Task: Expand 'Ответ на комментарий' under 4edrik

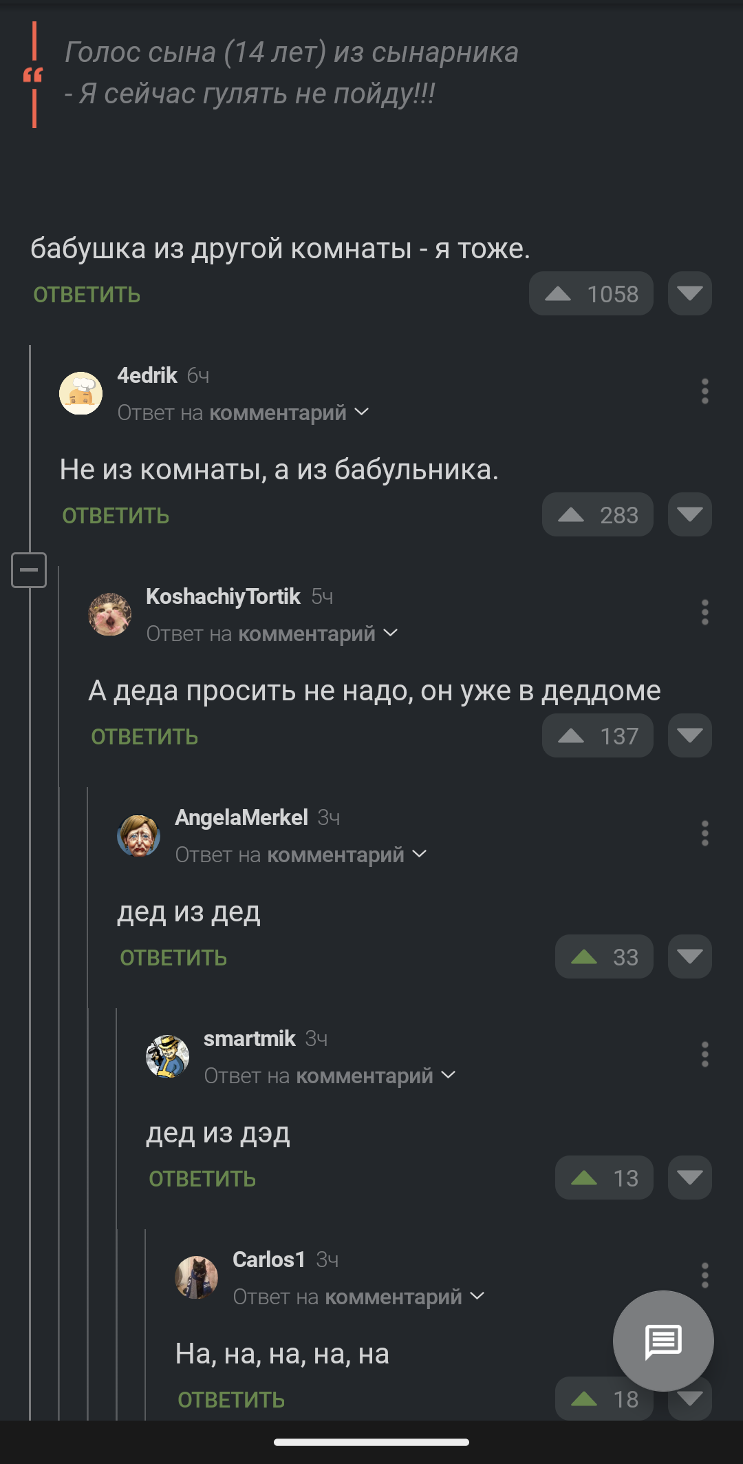Action: (x=243, y=412)
